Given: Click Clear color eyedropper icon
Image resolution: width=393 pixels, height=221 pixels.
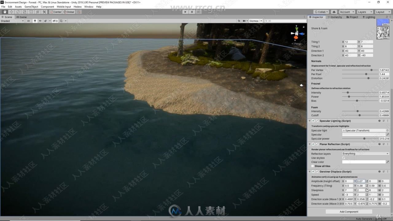Looking at the screenshot, I should coord(387,162).
